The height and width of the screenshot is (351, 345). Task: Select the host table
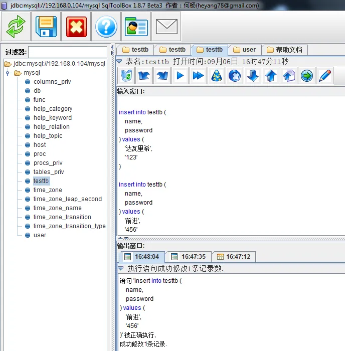click(40, 145)
